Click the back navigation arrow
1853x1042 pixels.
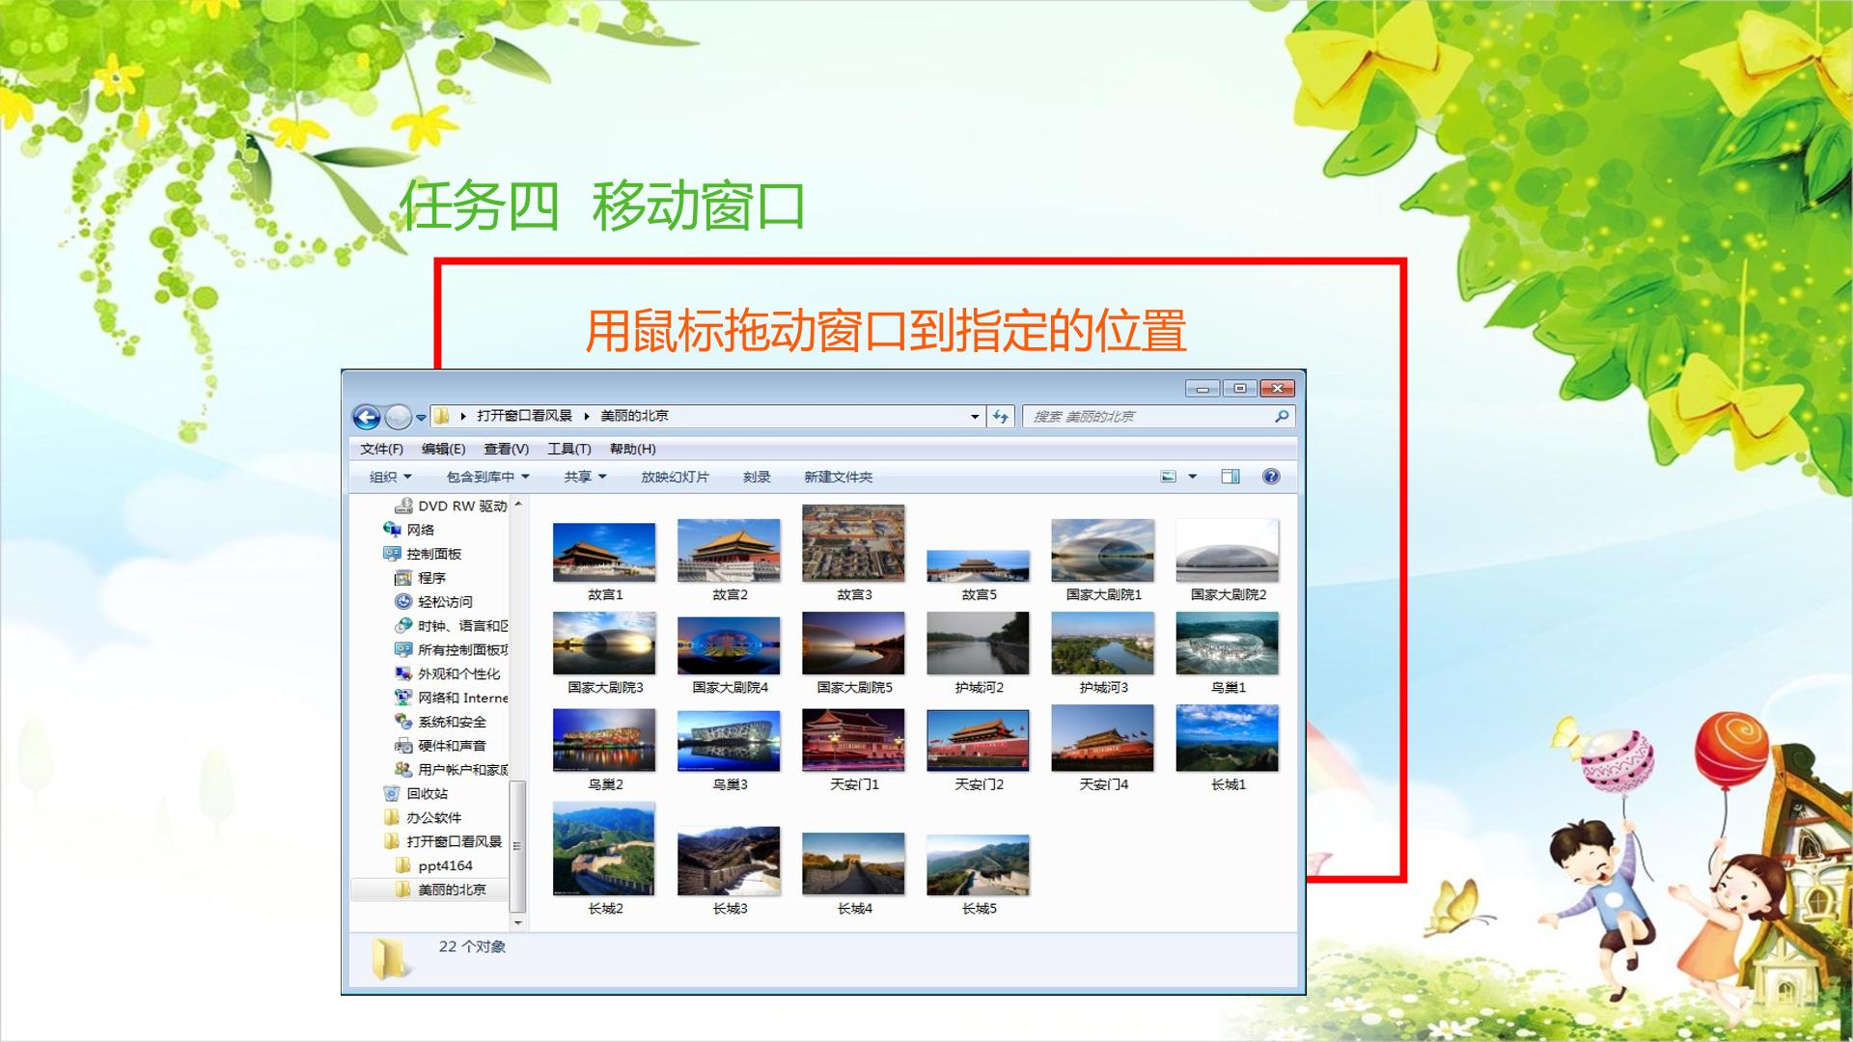tap(366, 417)
